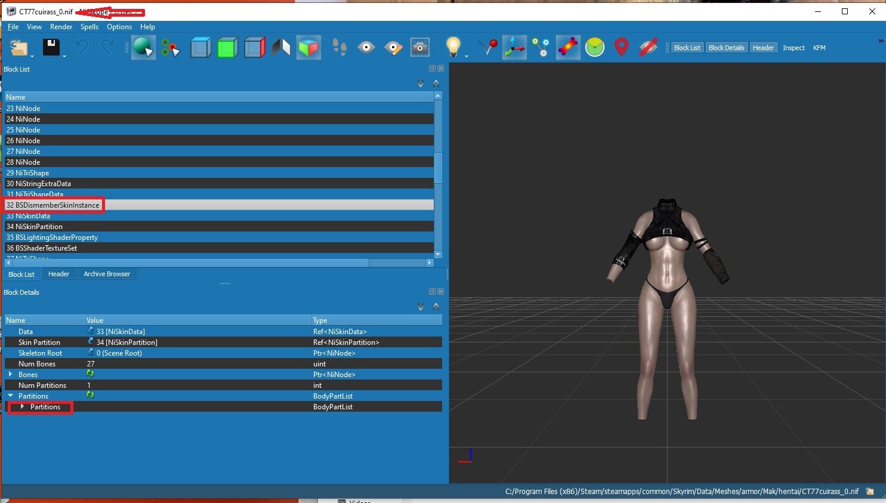Click the Save floppy disk icon

51,48
